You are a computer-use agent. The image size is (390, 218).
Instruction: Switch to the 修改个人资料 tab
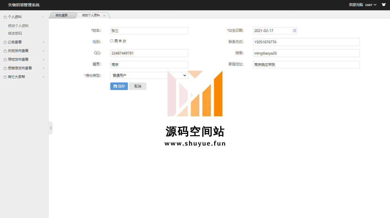[91, 15]
